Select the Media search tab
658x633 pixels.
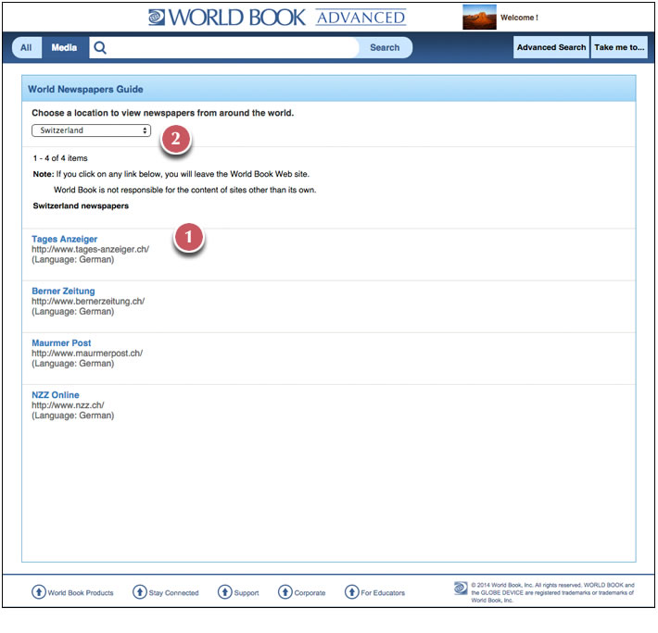click(x=64, y=47)
